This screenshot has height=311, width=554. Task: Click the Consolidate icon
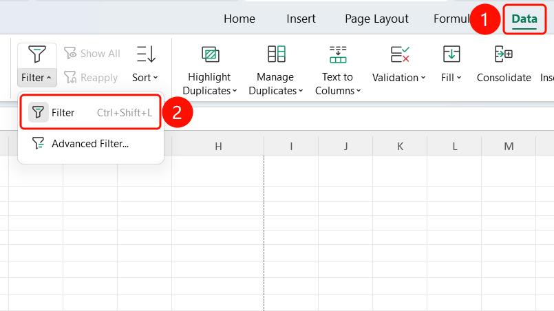coord(504,54)
